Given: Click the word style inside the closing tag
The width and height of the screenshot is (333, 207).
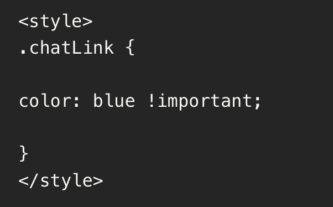Looking at the screenshot, I should click(66, 181).
